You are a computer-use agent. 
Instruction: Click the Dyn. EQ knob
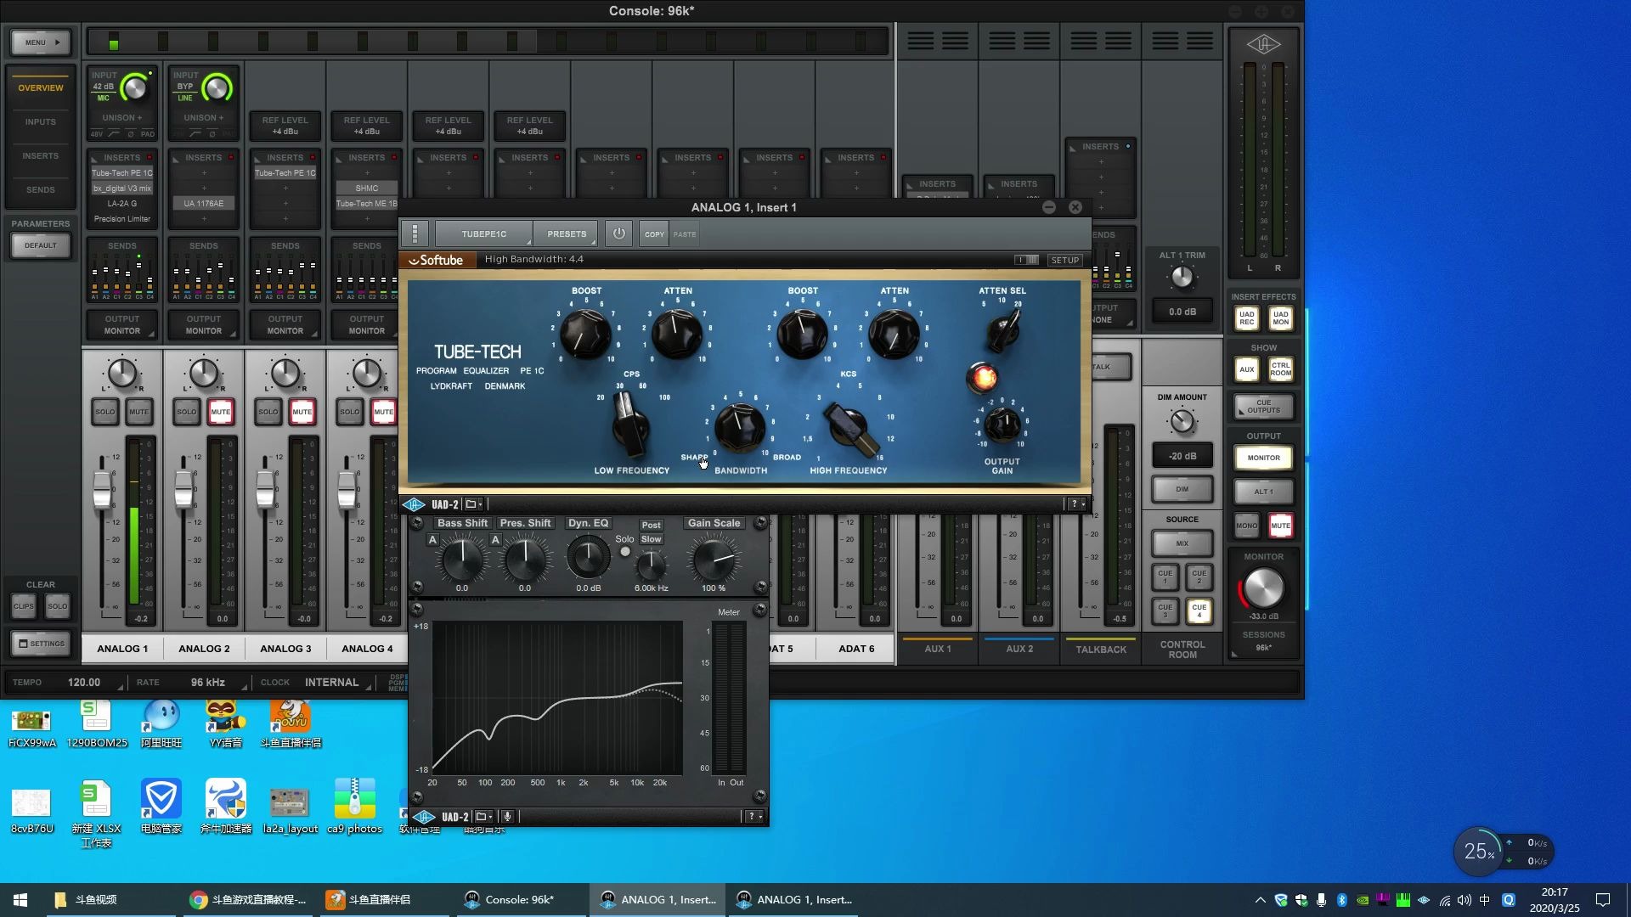pos(588,558)
